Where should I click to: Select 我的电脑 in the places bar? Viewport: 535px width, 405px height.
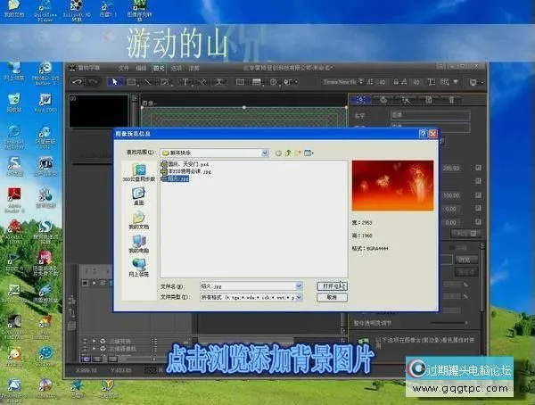pos(138,244)
